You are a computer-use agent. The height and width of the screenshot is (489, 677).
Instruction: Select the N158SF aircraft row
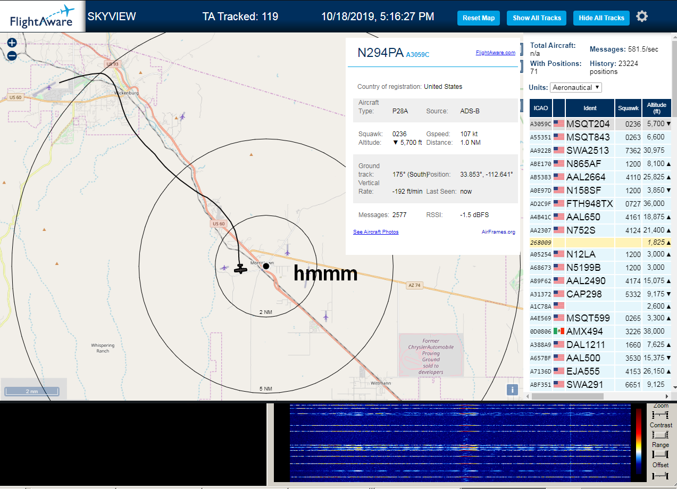click(600, 190)
